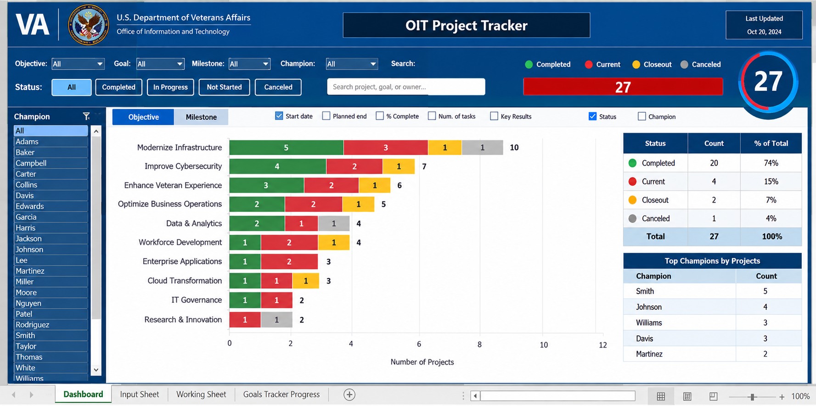Filter by Not Started status button
The image size is (816, 406).
tap(224, 87)
